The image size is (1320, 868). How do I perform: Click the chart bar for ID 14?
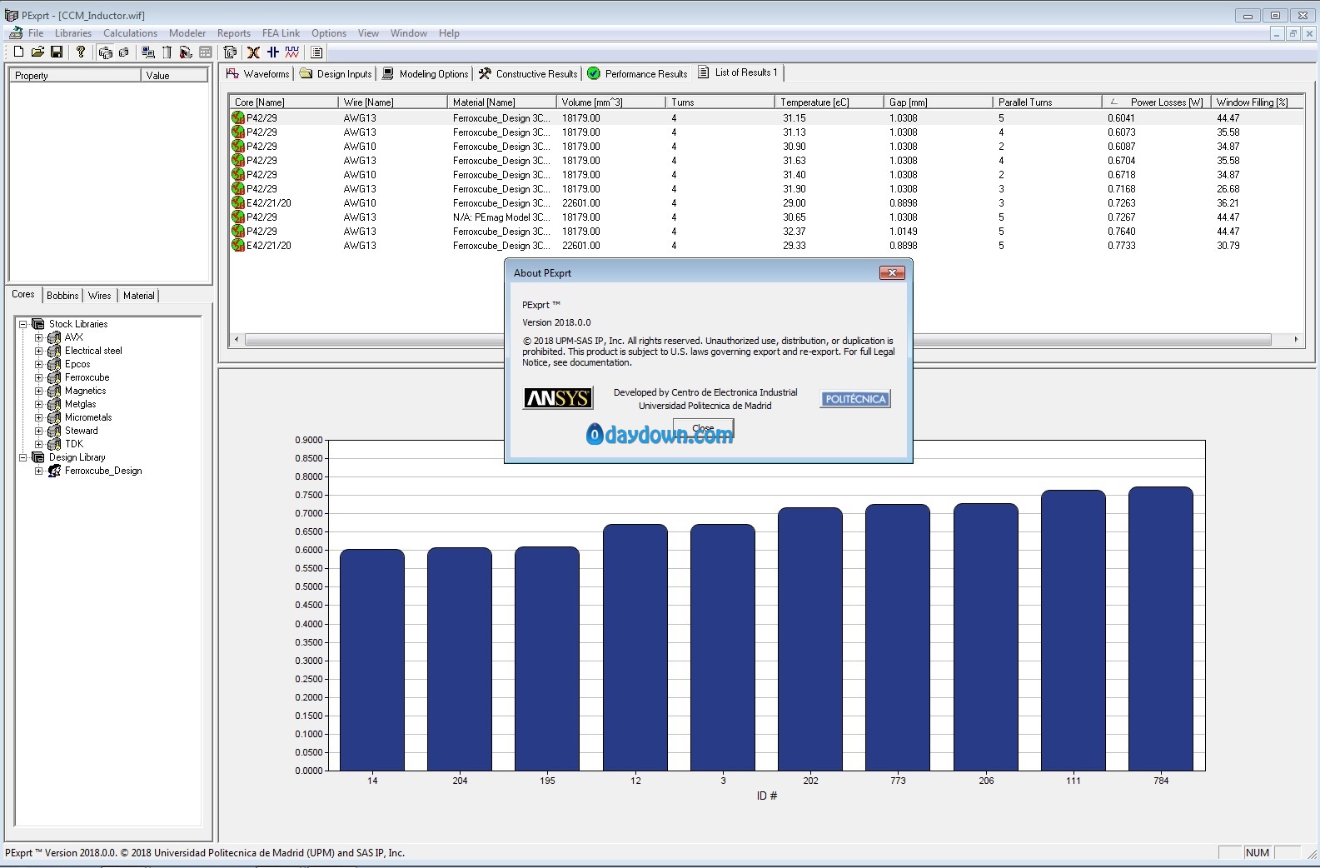[372, 660]
